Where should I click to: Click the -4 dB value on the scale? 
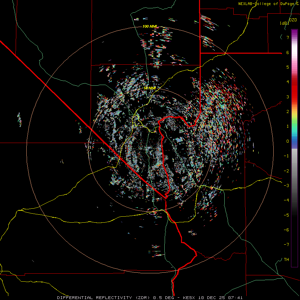coord(286,200)
